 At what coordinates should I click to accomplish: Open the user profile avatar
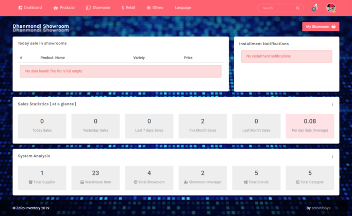(x=331, y=8)
